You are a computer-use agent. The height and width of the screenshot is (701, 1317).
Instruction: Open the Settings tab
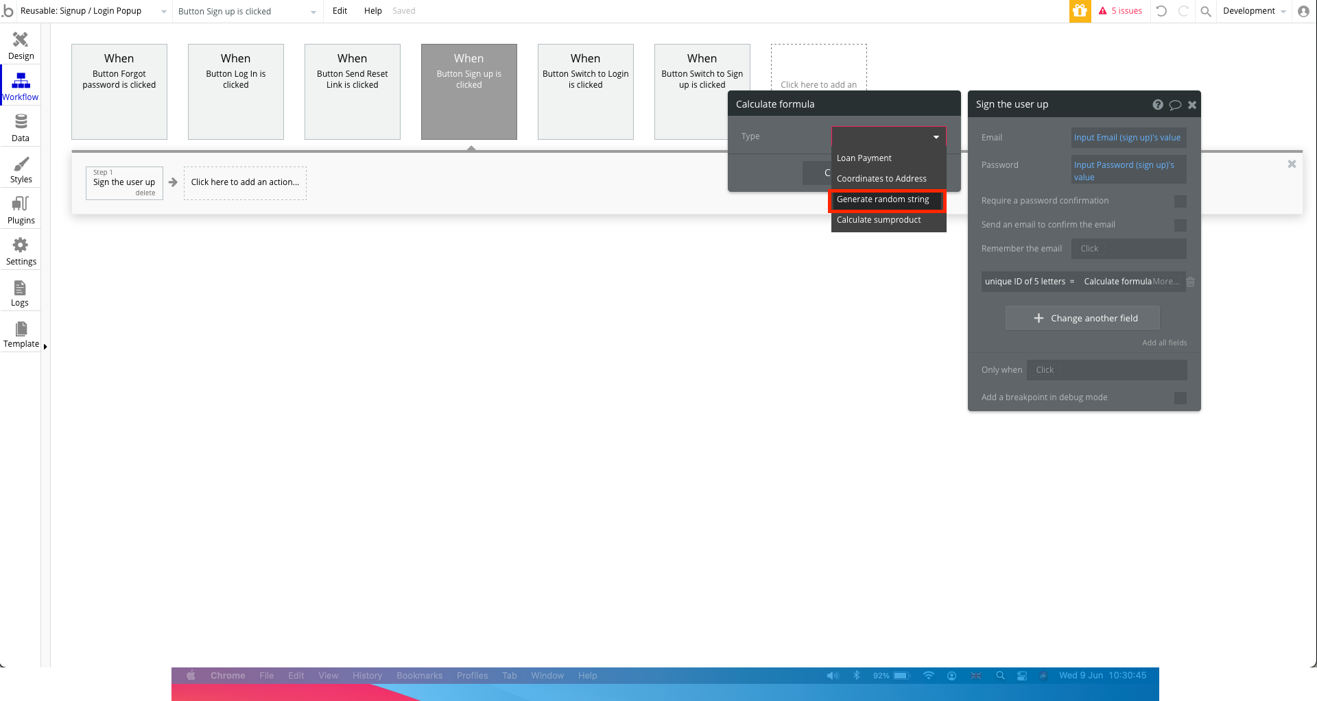click(x=21, y=251)
